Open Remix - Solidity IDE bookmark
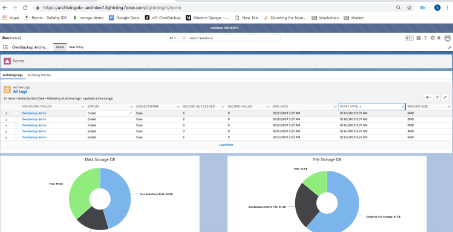Viewport: 453px width, 232px height. click(x=45, y=18)
